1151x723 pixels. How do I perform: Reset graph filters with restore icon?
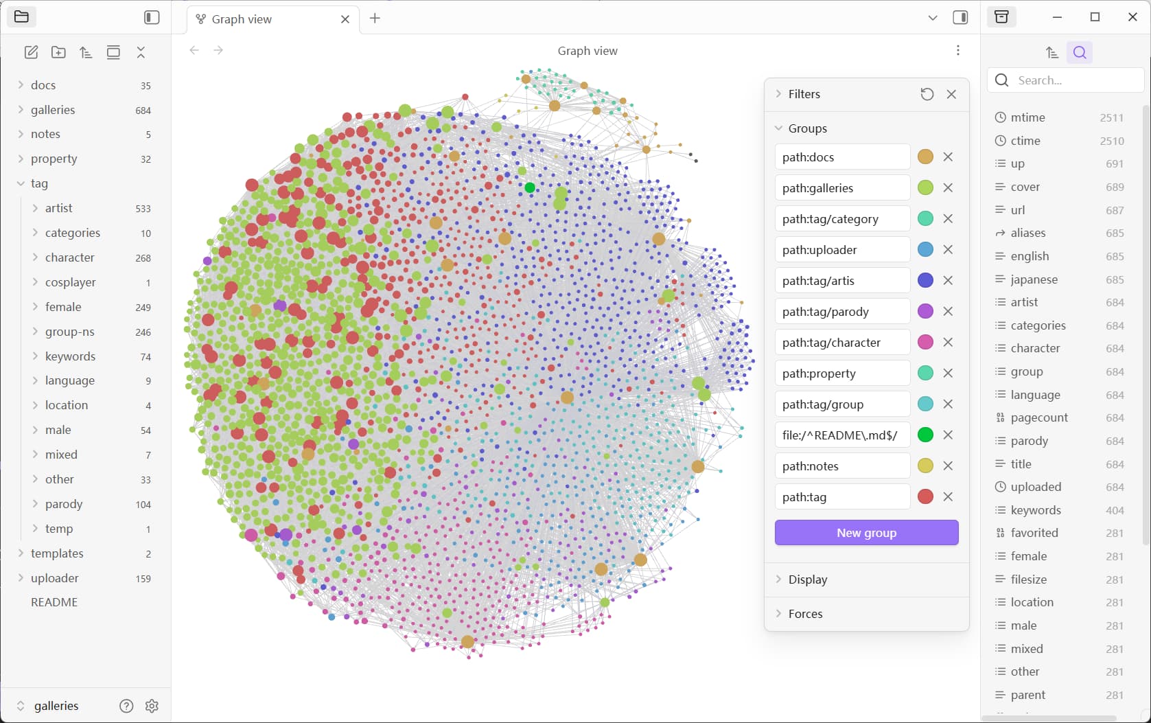coord(927,94)
